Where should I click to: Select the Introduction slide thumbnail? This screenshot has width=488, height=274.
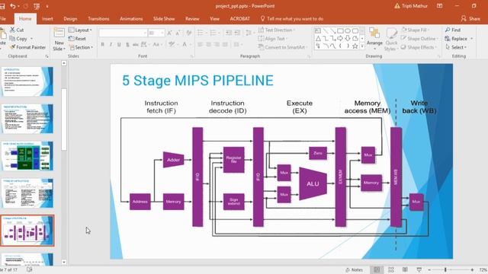point(27,81)
